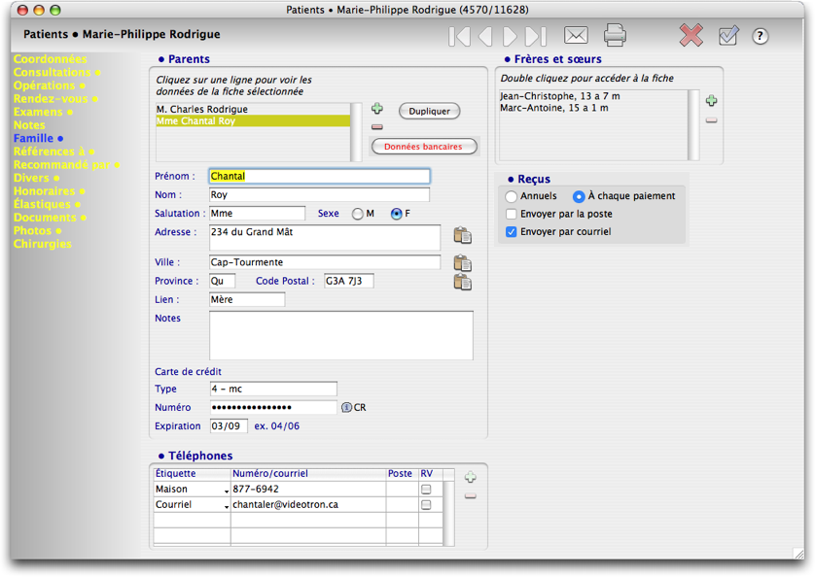Click the envelope mail icon
This screenshot has width=815, height=577.
point(576,35)
